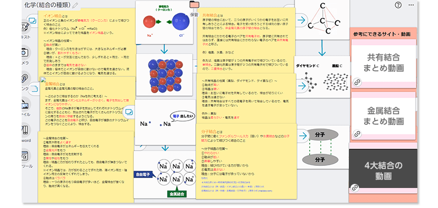
Task: Click card stack icon beside Na electron card
Action: tap(129, 112)
